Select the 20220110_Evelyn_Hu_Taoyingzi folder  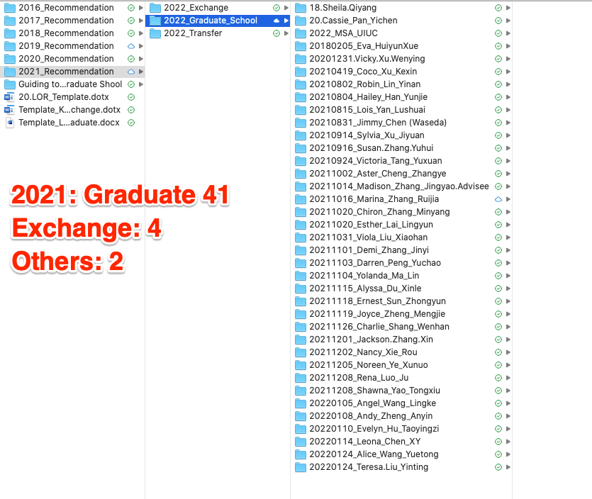(403, 429)
